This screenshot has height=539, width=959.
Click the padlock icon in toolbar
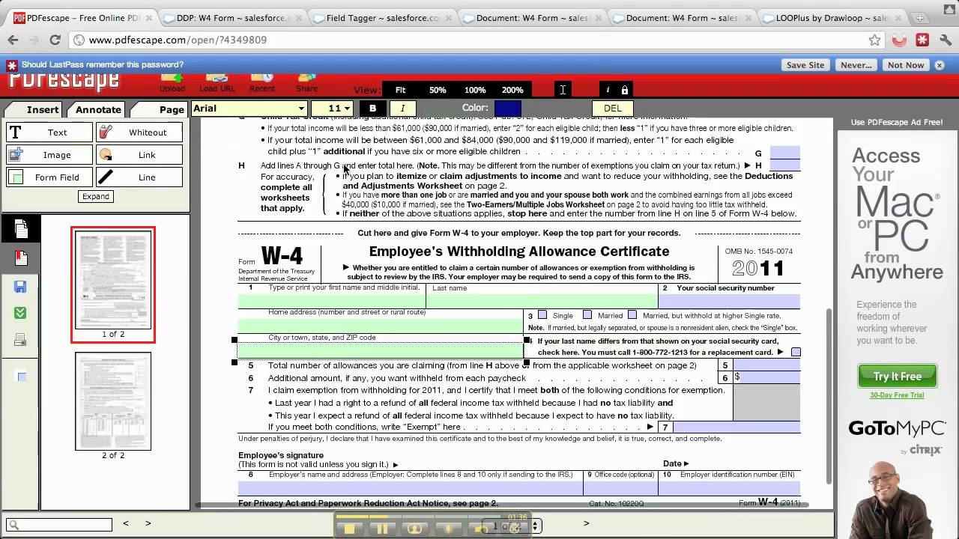coord(625,90)
